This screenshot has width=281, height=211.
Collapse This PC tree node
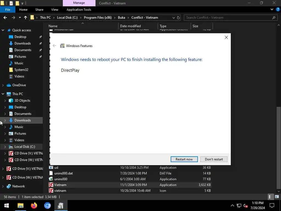tap(3, 94)
